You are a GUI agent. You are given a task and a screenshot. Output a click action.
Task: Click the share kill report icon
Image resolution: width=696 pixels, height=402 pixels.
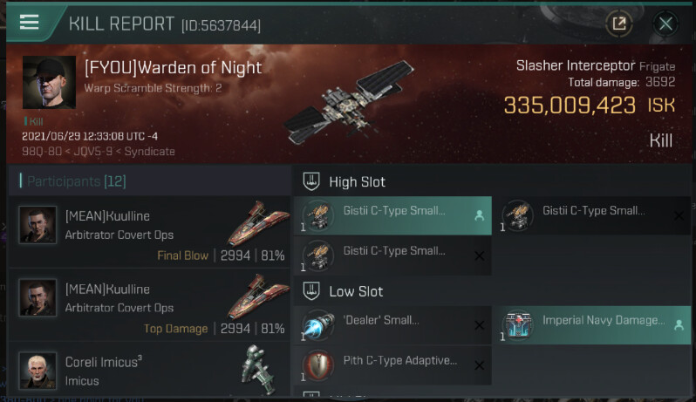click(x=618, y=23)
